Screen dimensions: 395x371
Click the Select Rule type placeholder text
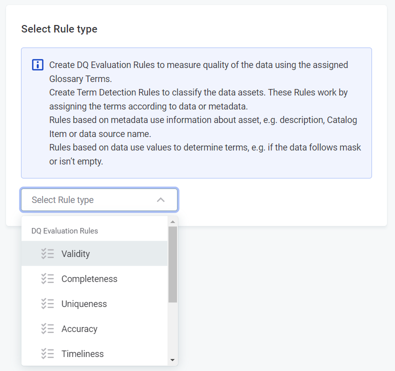pyautogui.click(x=62, y=200)
